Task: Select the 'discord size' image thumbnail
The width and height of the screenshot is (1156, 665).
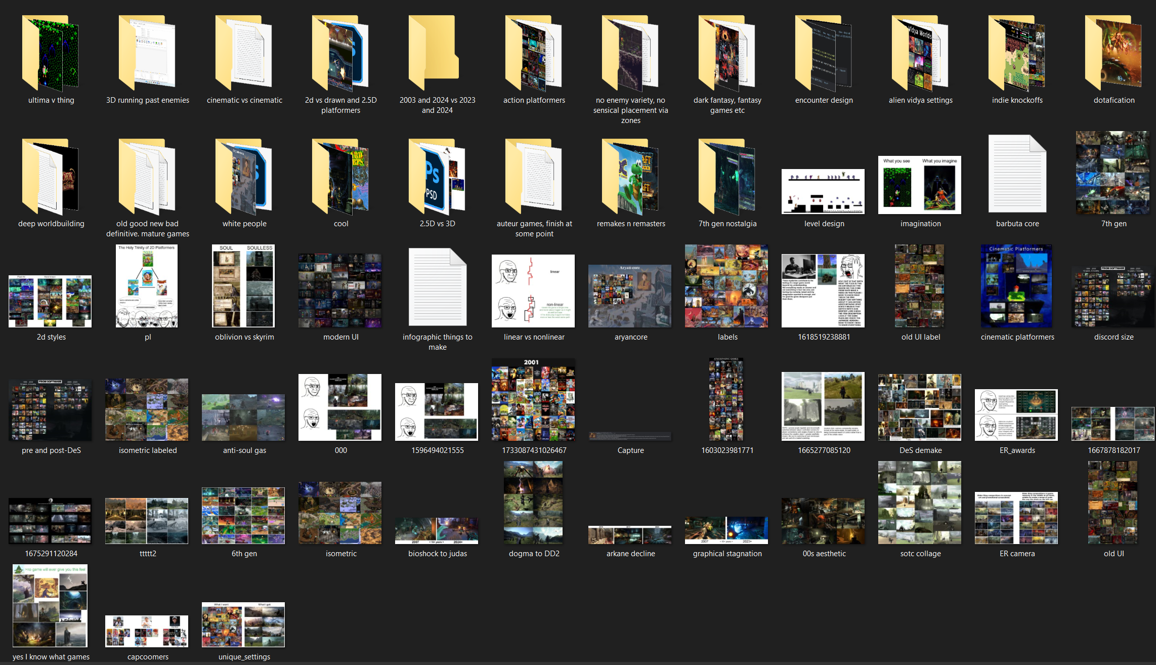Action: (1113, 296)
